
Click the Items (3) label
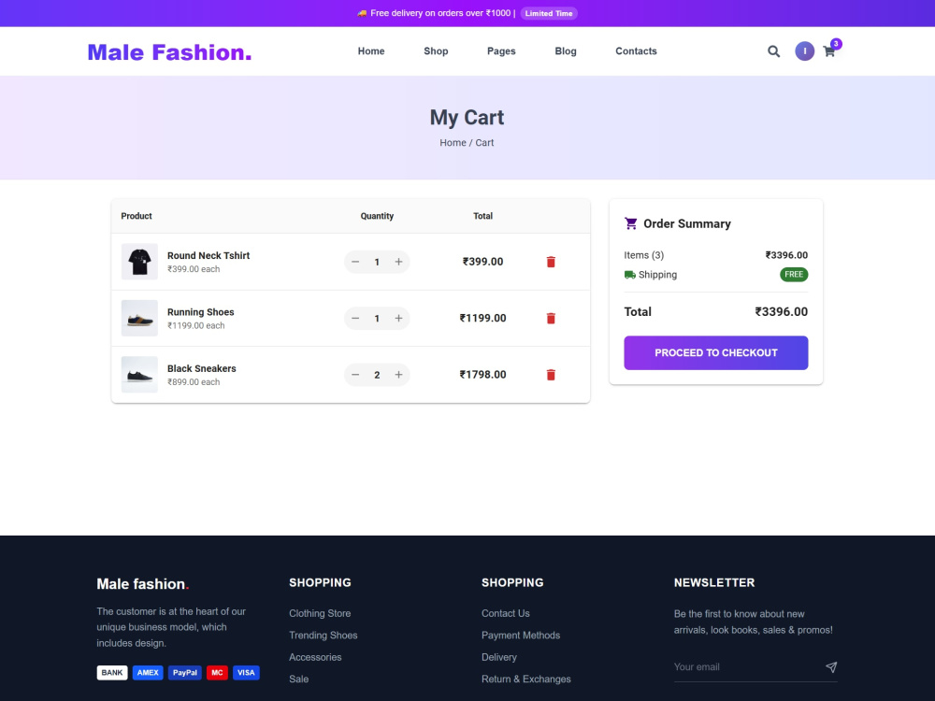pyautogui.click(x=644, y=255)
